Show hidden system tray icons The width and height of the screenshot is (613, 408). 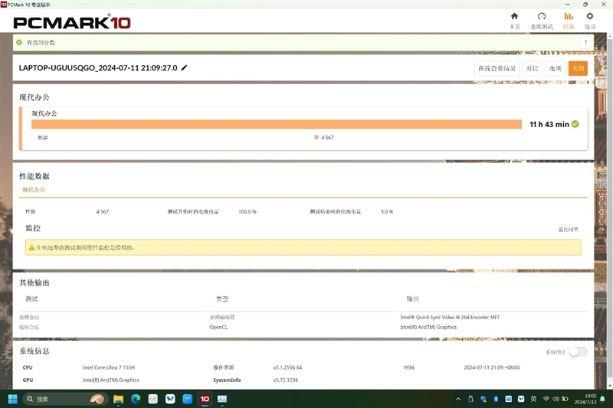pyautogui.click(x=458, y=399)
